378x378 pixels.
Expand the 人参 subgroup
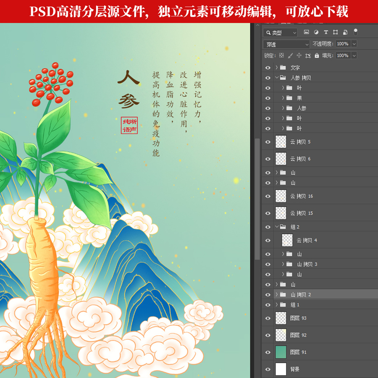(283, 108)
